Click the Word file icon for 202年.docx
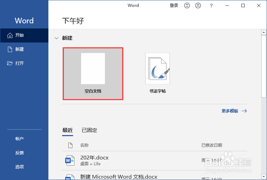This screenshot has width=267, height=180. tap(70, 160)
